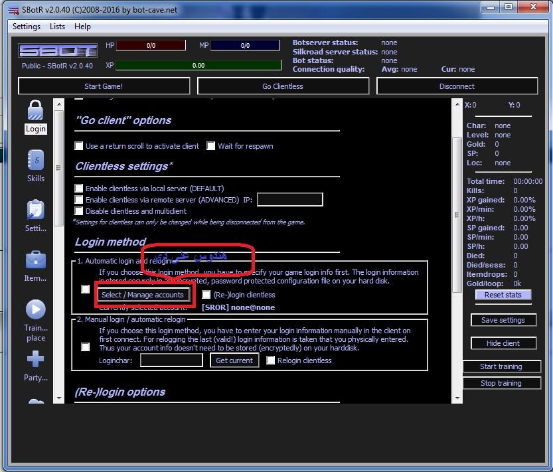
Task: Tick Use a return scroll to activate client
Action: click(x=78, y=145)
